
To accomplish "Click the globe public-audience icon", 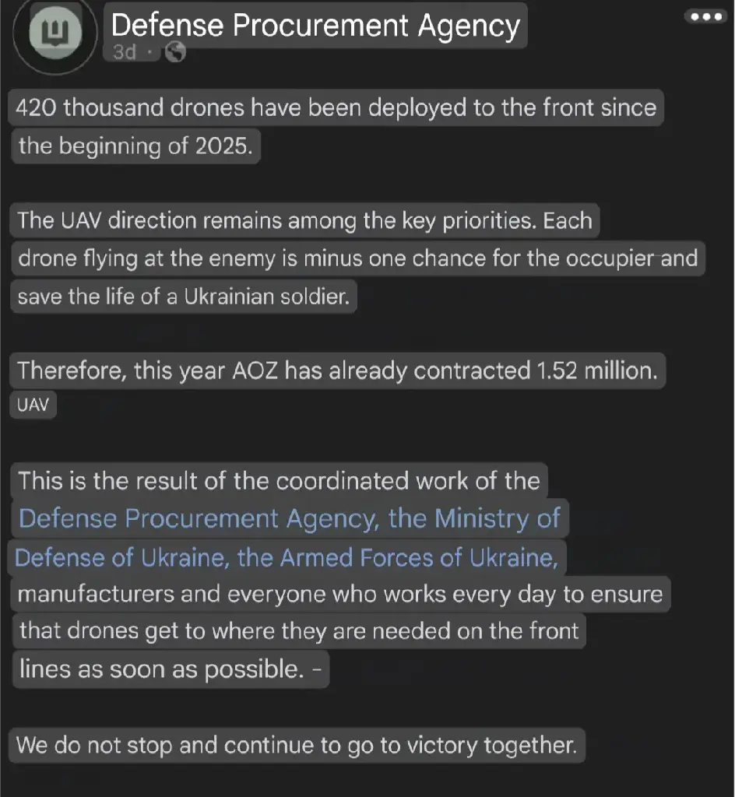I will 175,52.
